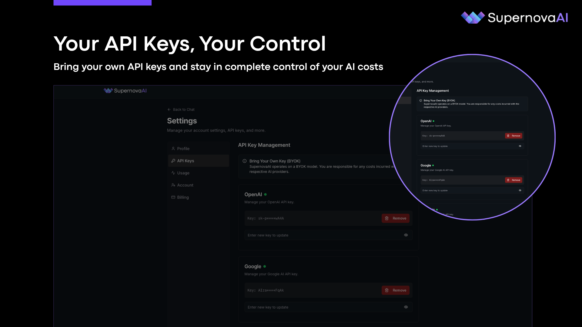The image size is (582, 327).
Task: Toggle the eye icon in zoomed OpenAI field
Action: pos(520,146)
